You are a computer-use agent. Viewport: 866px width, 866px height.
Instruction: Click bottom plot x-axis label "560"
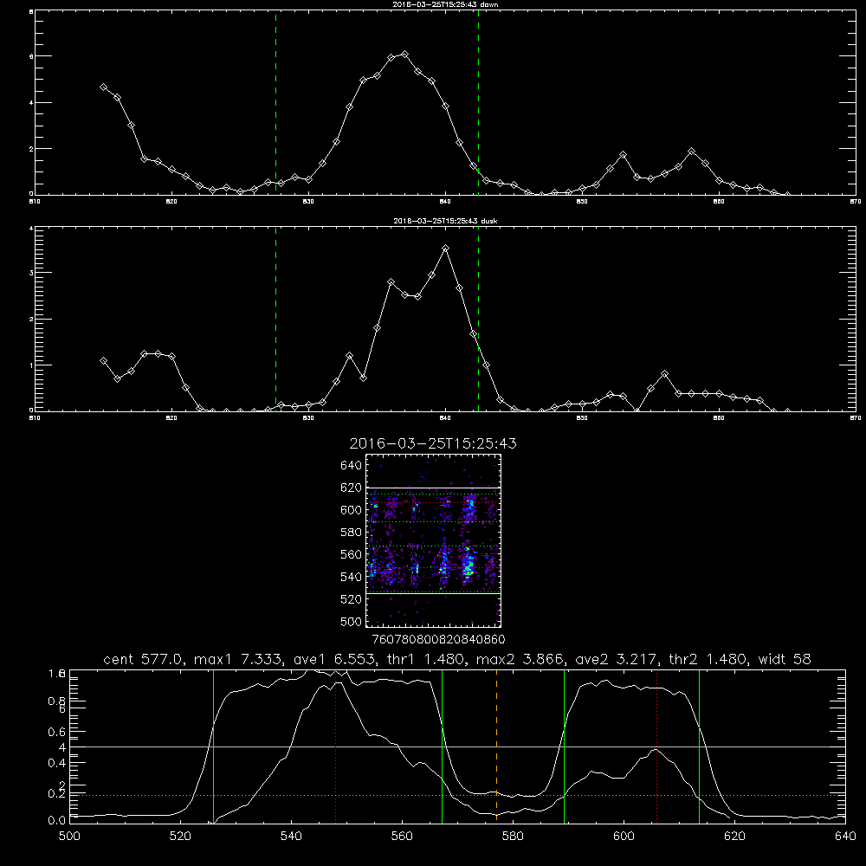coord(402,836)
